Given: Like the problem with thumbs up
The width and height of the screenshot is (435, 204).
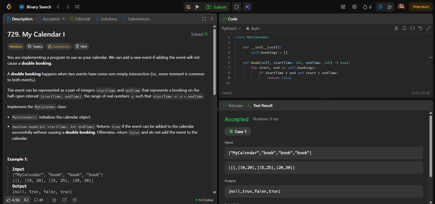Looking at the screenshot, I should click(x=13, y=200).
